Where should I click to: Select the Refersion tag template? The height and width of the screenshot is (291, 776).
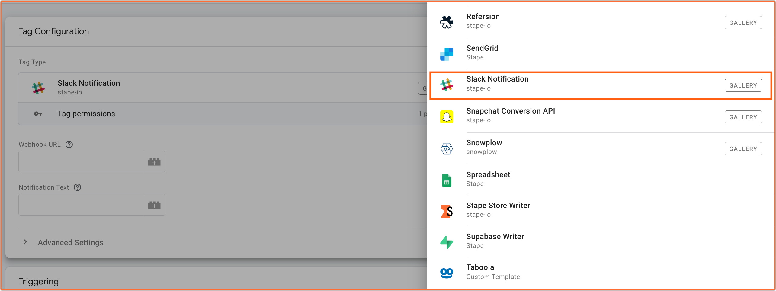(x=601, y=22)
